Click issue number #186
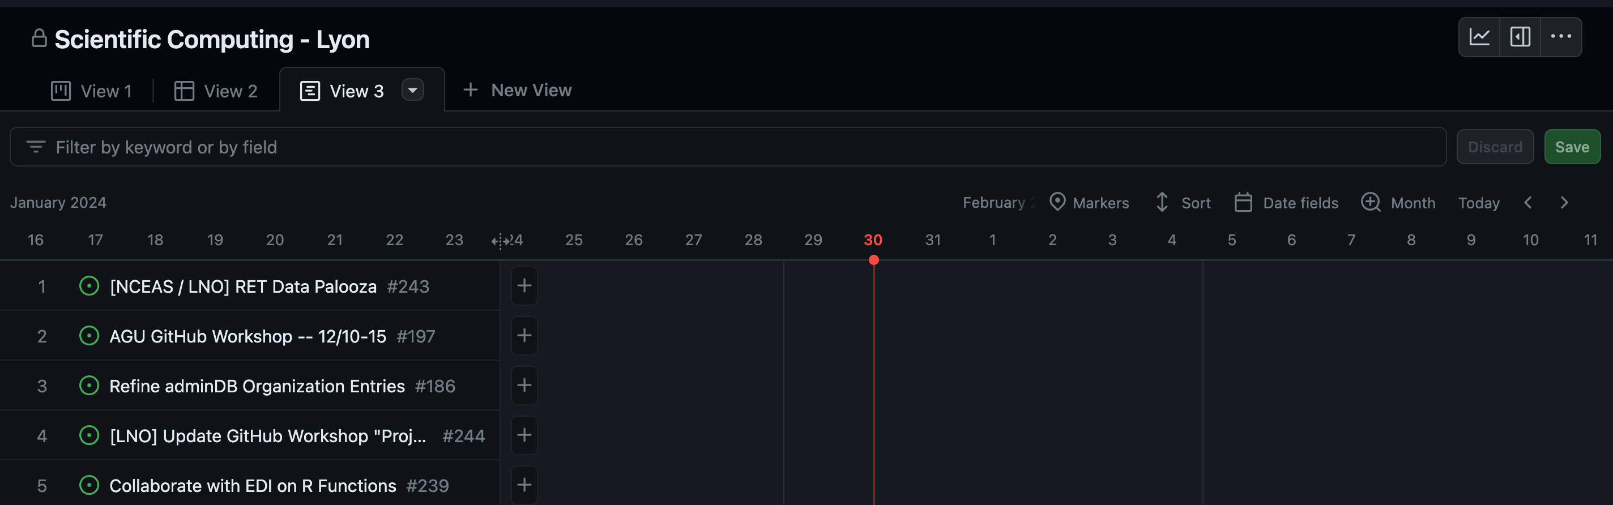The image size is (1613, 505). pos(435,386)
